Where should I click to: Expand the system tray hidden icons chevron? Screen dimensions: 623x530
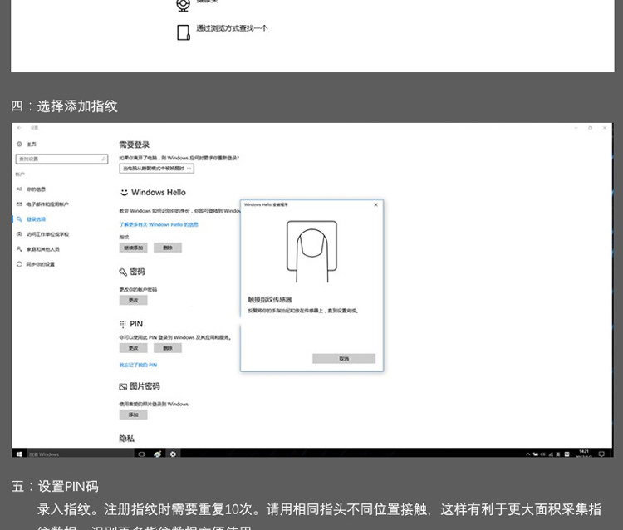[x=528, y=454]
